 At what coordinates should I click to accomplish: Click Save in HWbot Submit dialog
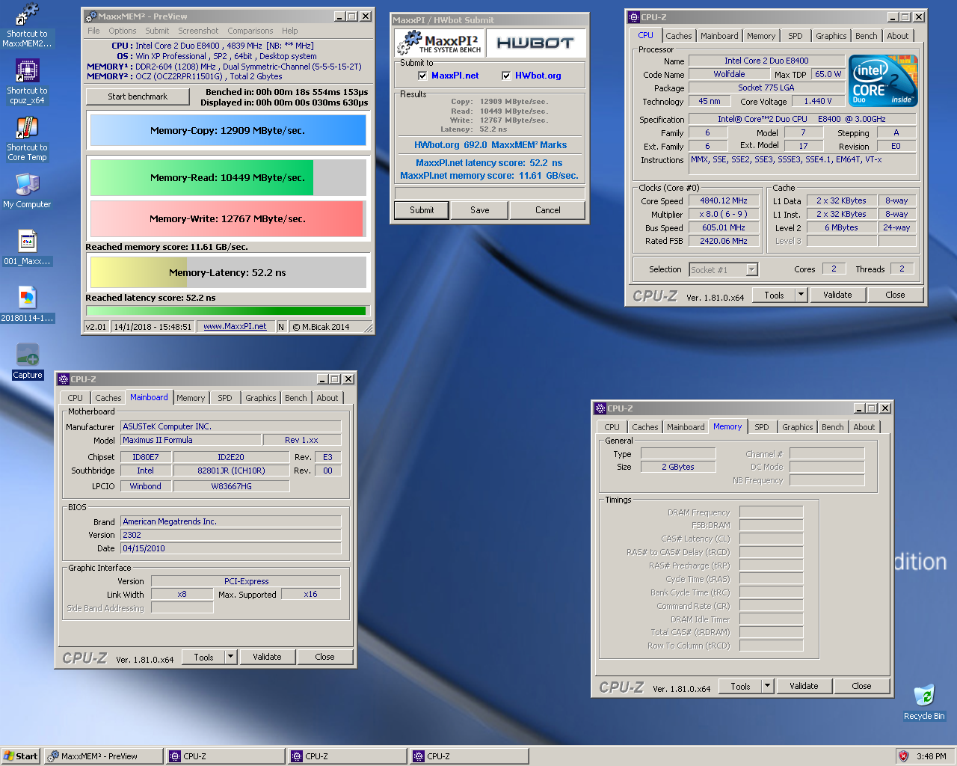480,210
